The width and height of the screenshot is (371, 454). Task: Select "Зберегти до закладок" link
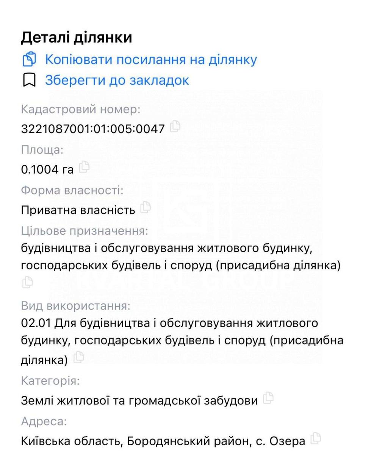117,80
